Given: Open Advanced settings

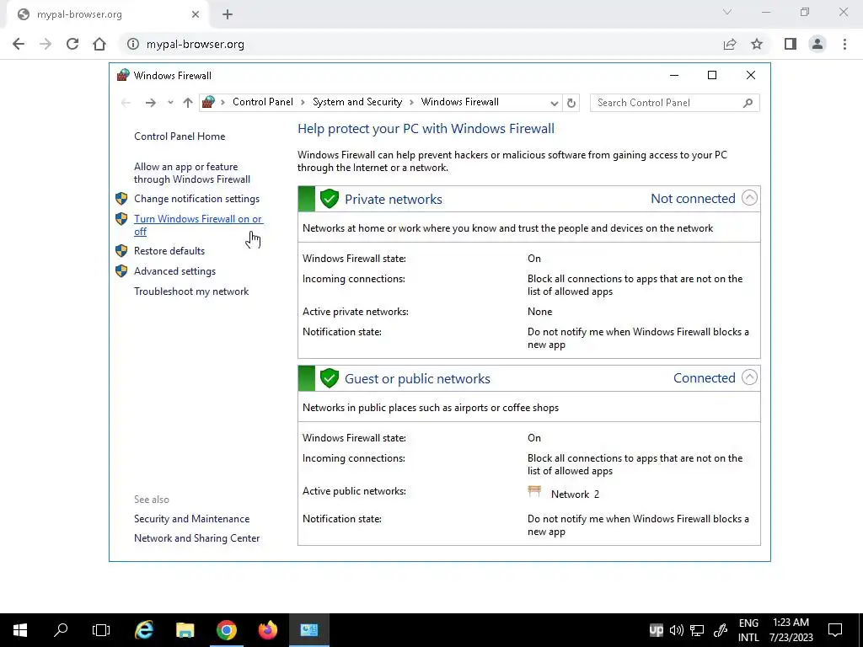Looking at the screenshot, I should (174, 271).
